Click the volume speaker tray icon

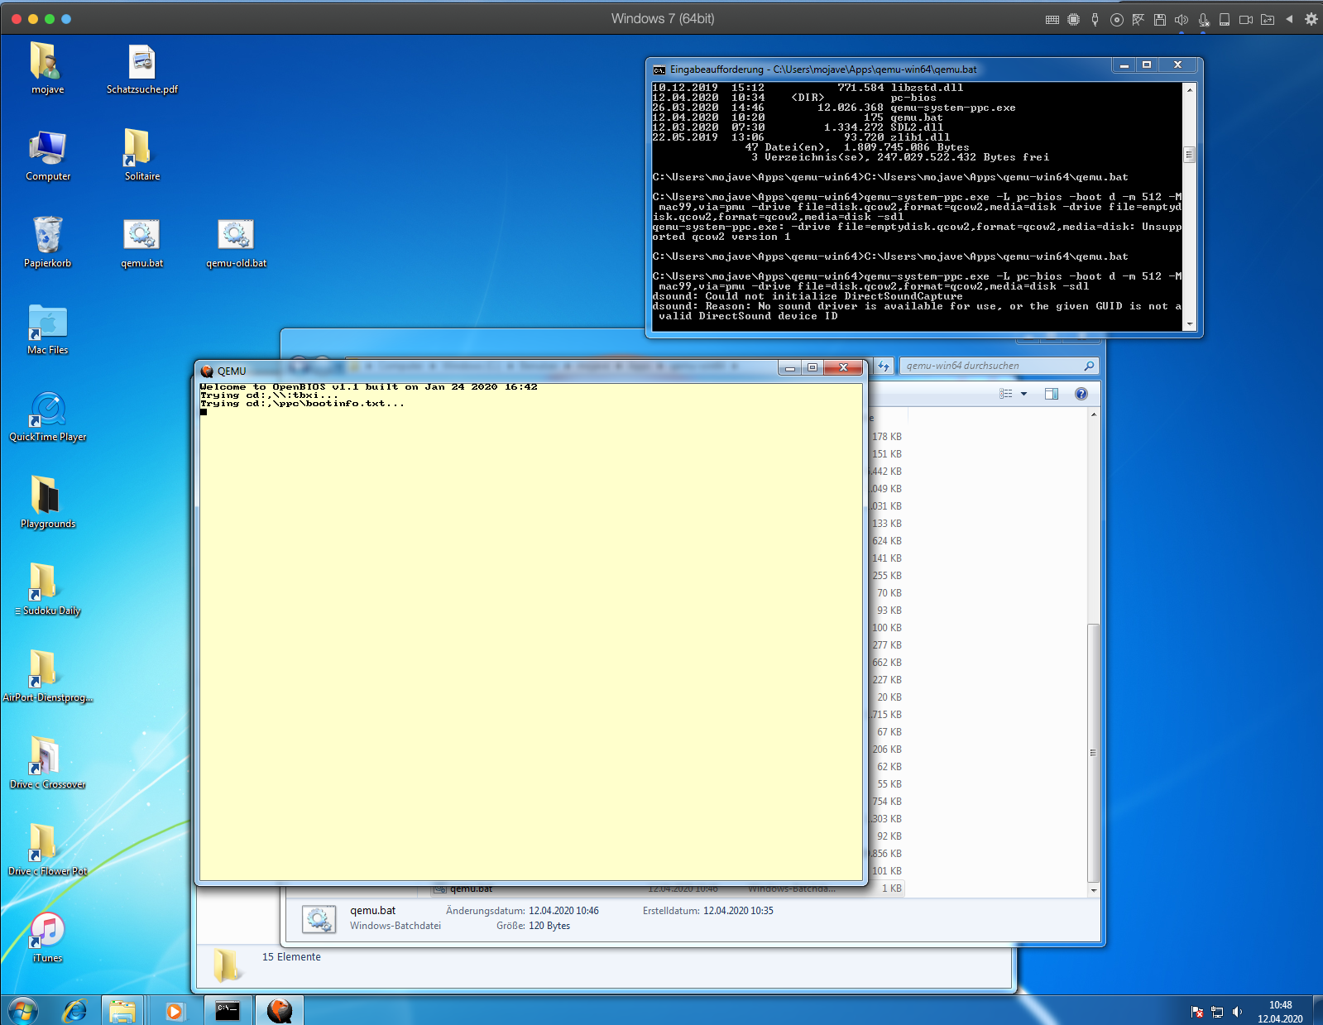point(1238,1012)
